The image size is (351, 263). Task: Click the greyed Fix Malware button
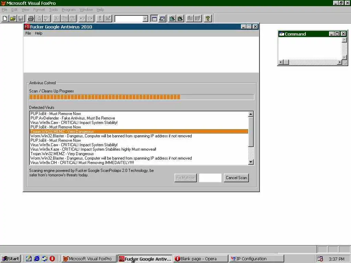[x=185, y=178]
